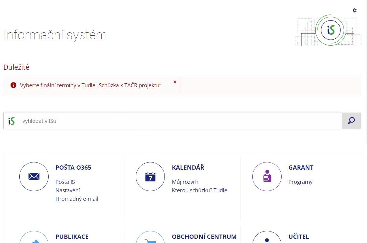
Task: Click the Garant person icon
Action: coord(267,177)
